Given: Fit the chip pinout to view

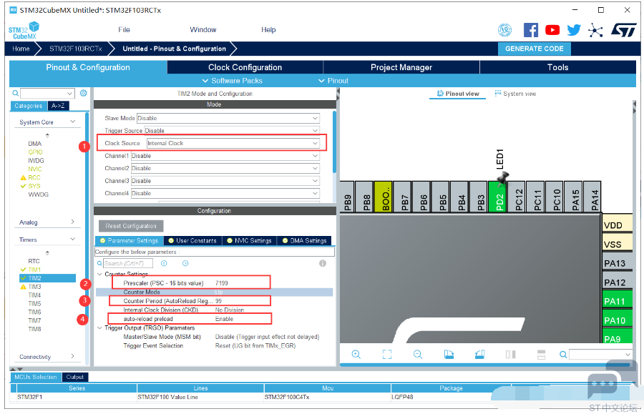Looking at the screenshot, I should [x=387, y=354].
